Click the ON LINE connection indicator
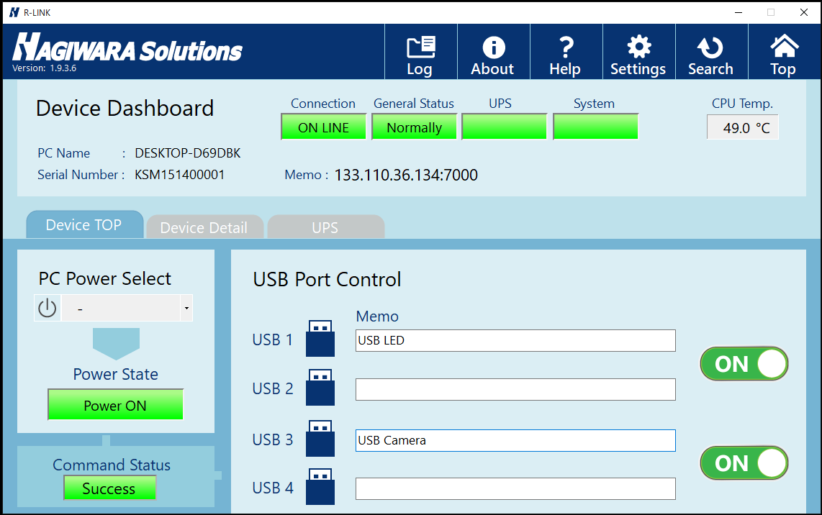Screen dimensions: 822x515 point(323,127)
